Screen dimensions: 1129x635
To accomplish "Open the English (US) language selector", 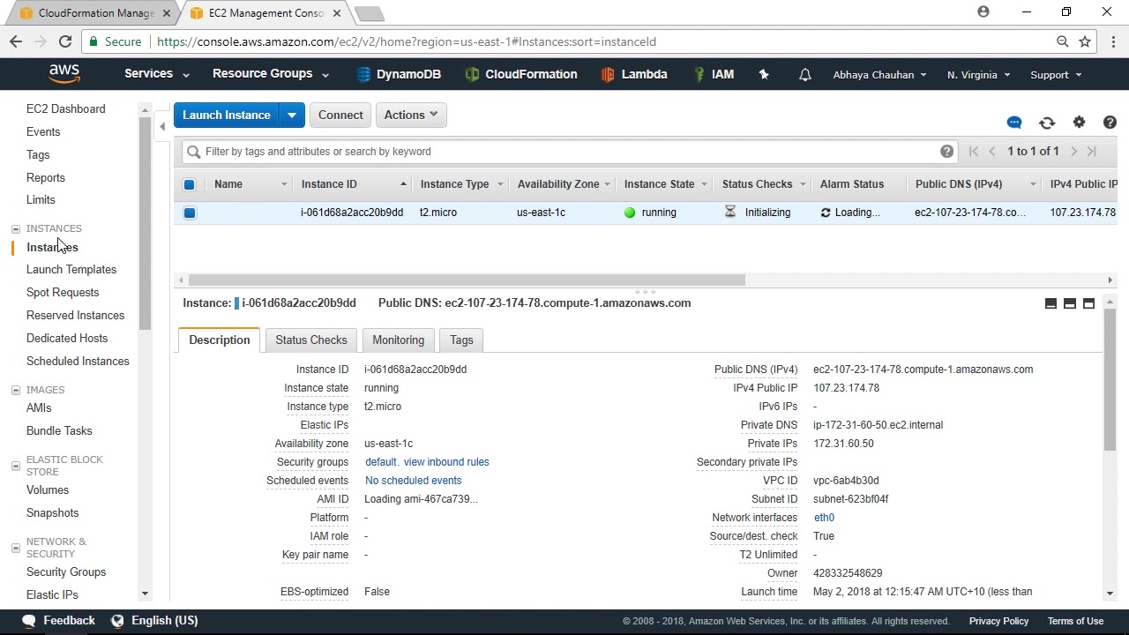I will click(154, 621).
